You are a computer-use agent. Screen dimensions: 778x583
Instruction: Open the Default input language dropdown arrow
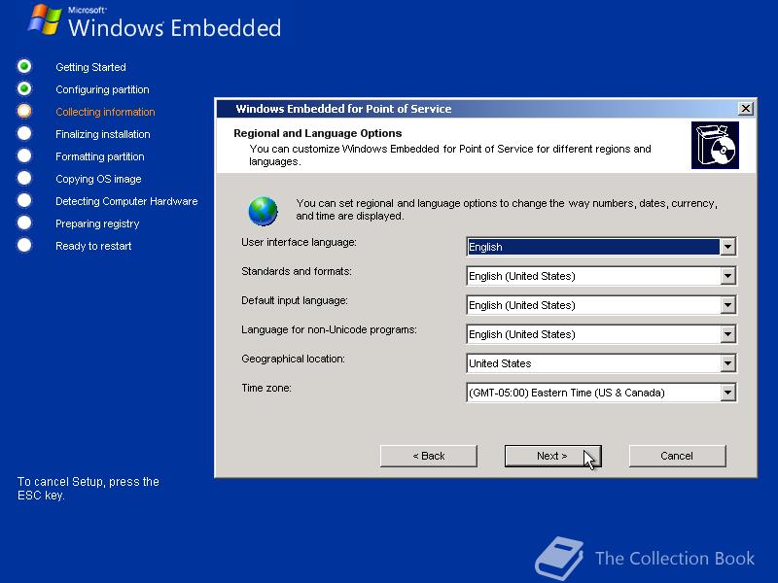click(727, 305)
